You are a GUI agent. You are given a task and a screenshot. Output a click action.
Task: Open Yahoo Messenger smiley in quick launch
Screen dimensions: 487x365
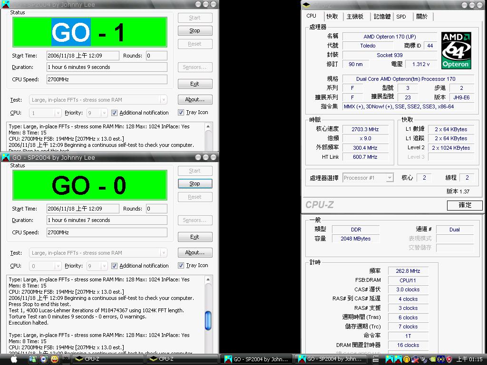55,359
